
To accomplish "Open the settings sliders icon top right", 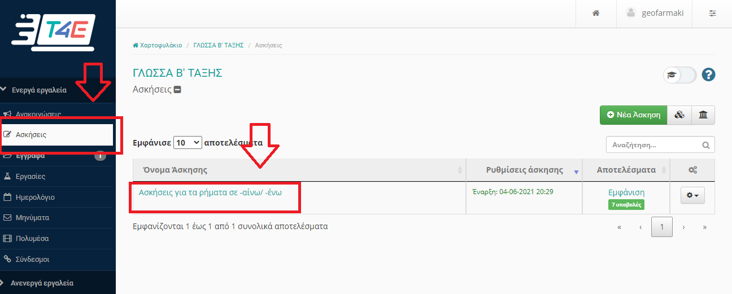I will [x=712, y=13].
